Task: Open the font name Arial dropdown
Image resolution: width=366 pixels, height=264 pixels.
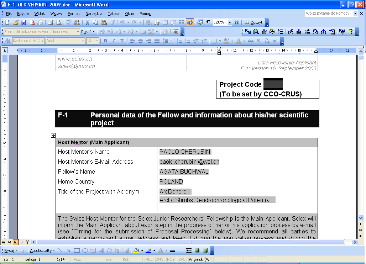Action: pyautogui.click(x=83, y=41)
